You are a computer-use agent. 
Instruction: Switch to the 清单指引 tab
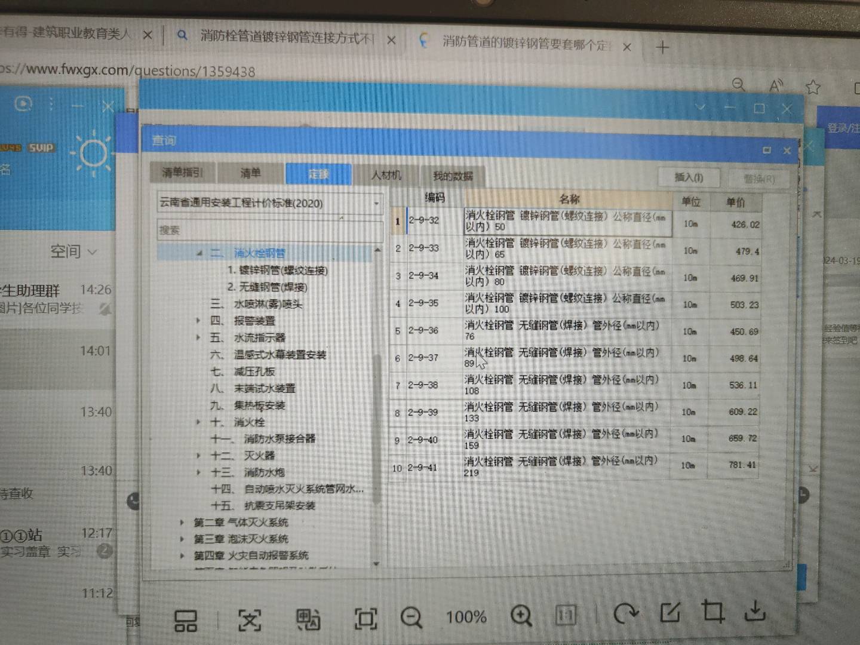183,173
